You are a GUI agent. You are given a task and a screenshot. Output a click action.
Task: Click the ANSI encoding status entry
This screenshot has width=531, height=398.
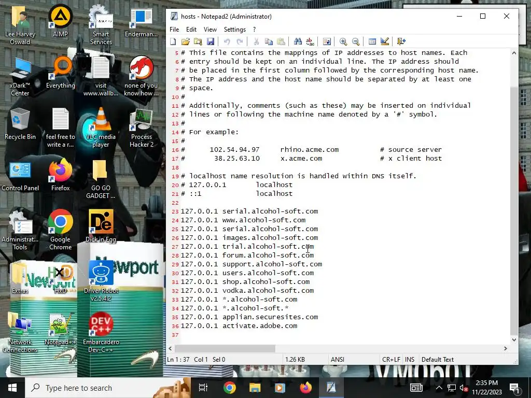(x=338, y=360)
